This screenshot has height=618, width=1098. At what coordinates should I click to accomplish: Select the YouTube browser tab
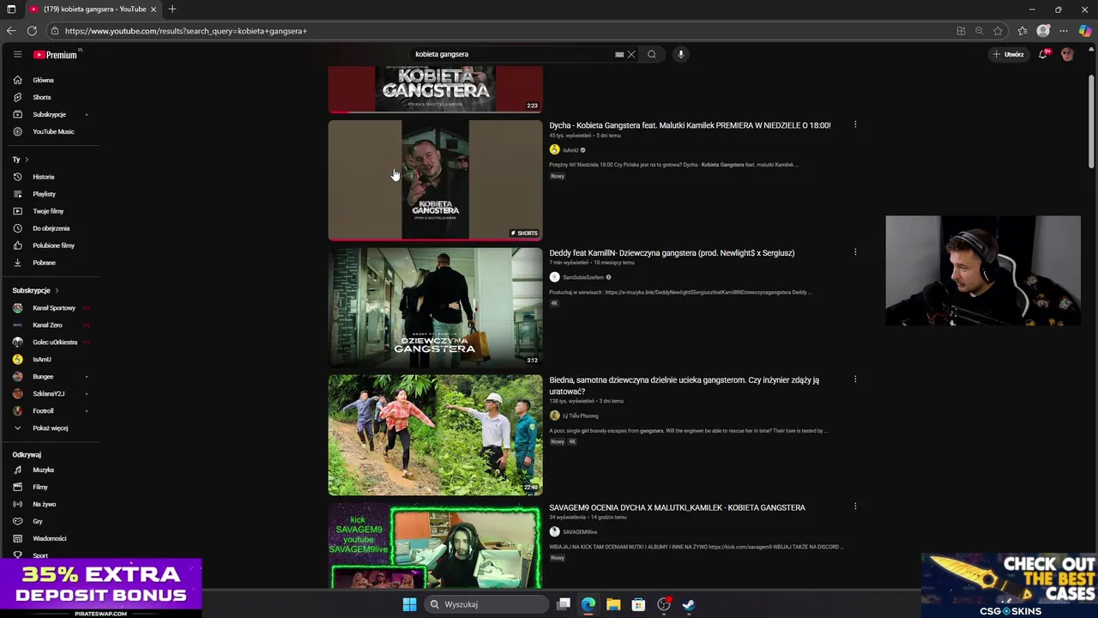[93, 9]
